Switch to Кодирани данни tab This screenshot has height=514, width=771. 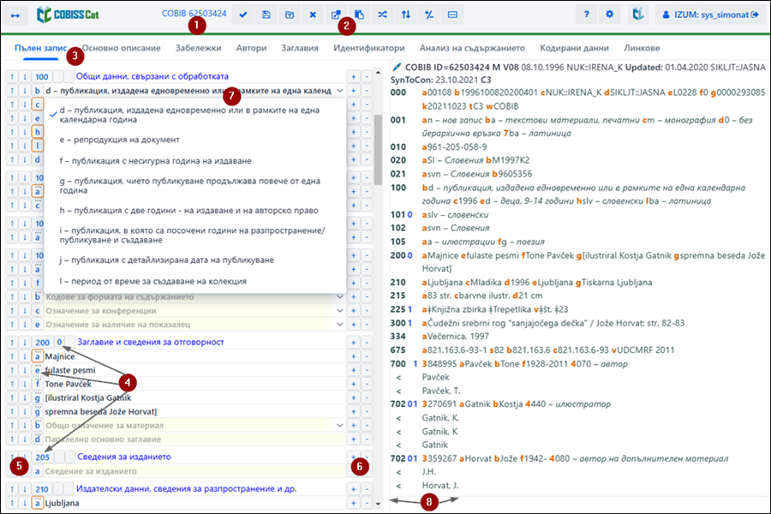[574, 48]
